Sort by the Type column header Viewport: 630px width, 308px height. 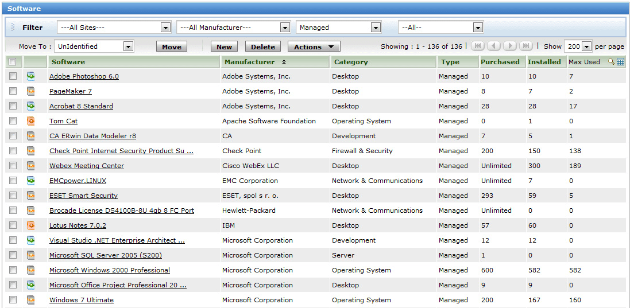pyautogui.click(x=458, y=62)
